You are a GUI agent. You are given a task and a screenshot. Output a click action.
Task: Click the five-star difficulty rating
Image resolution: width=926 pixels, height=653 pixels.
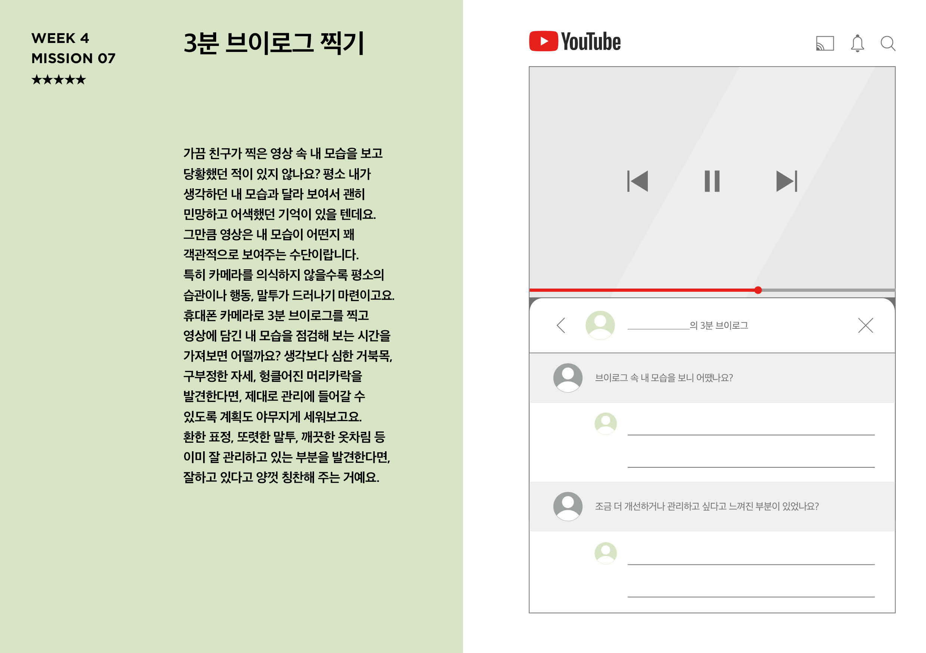coord(59,80)
